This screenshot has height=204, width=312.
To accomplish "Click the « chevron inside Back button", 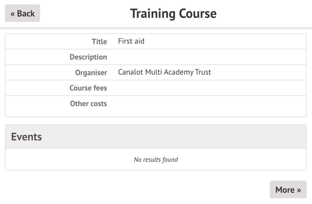I will pos(13,14).
